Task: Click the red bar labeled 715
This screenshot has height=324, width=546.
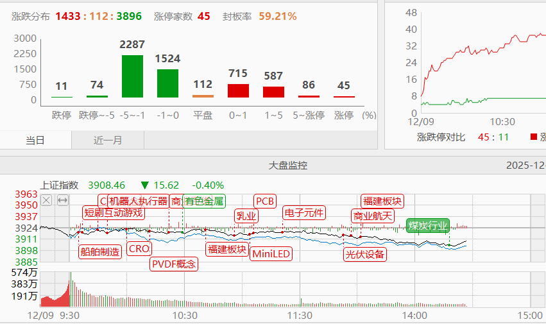Action: [238, 90]
